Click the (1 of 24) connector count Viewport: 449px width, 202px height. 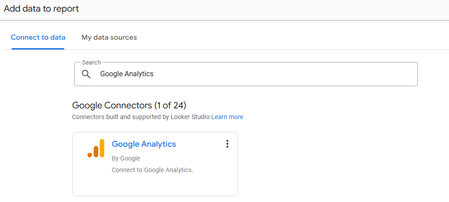click(x=170, y=106)
